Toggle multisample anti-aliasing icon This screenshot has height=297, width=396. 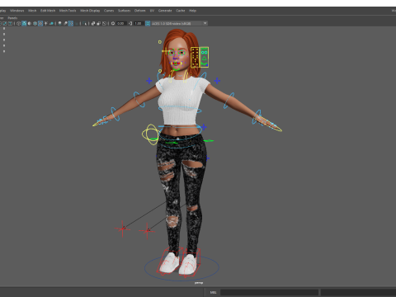(71, 23)
